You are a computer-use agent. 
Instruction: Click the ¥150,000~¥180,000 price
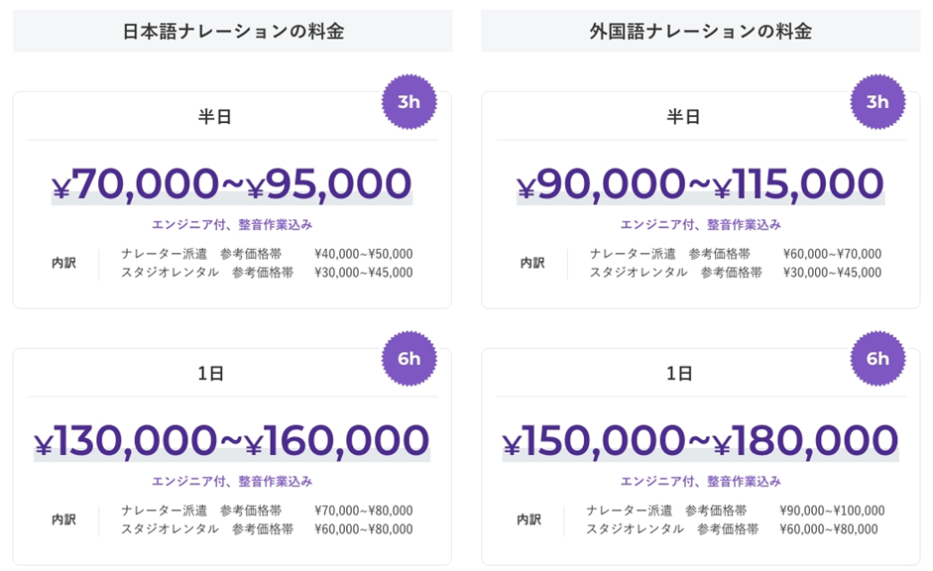(700, 441)
